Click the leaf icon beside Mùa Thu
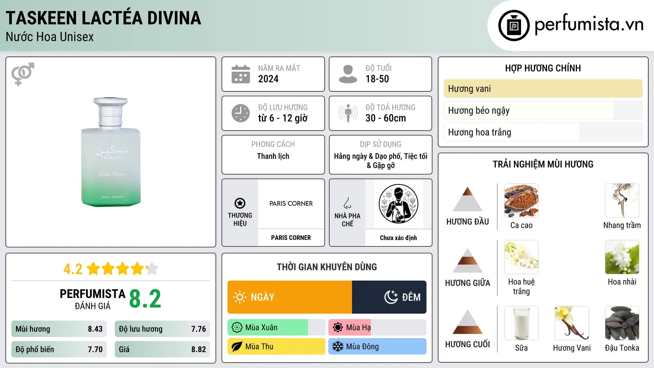This screenshot has width=654, height=368. 237,347
